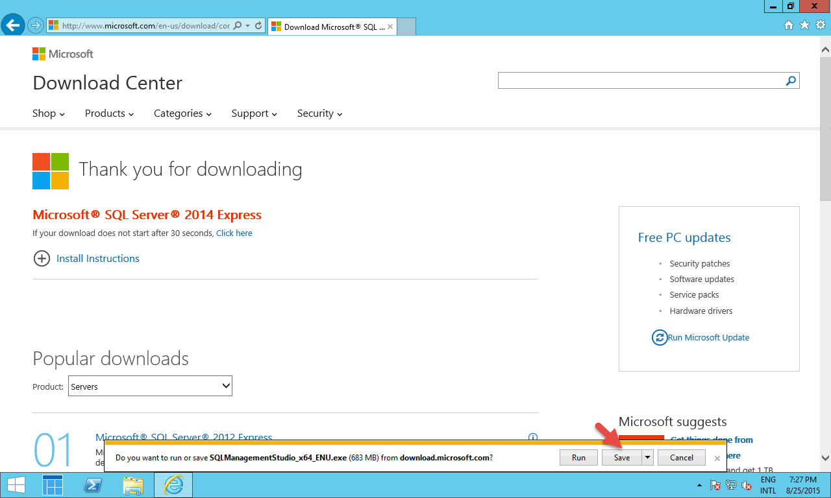Viewport: 831px width, 498px height.
Task: Click Run in the download bar
Action: tap(578, 457)
